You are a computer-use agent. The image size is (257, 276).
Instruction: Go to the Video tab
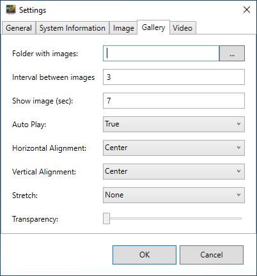183,28
